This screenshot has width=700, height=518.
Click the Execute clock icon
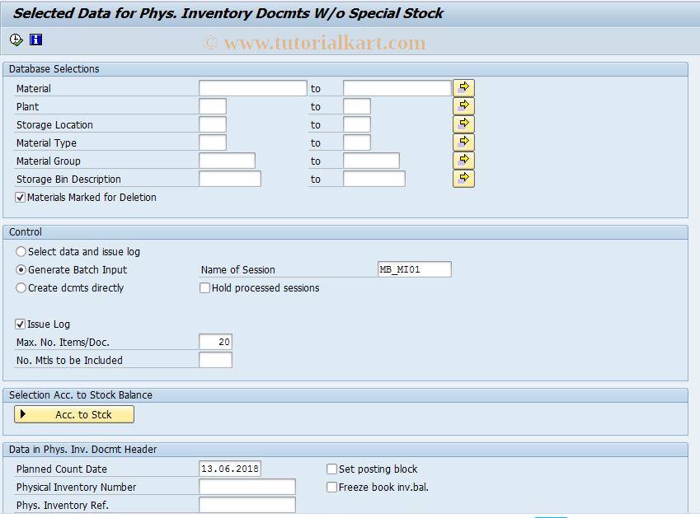click(x=16, y=40)
